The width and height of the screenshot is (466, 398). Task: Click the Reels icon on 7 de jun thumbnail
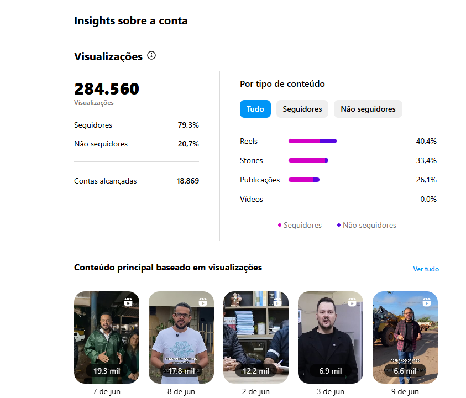click(128, 302)
